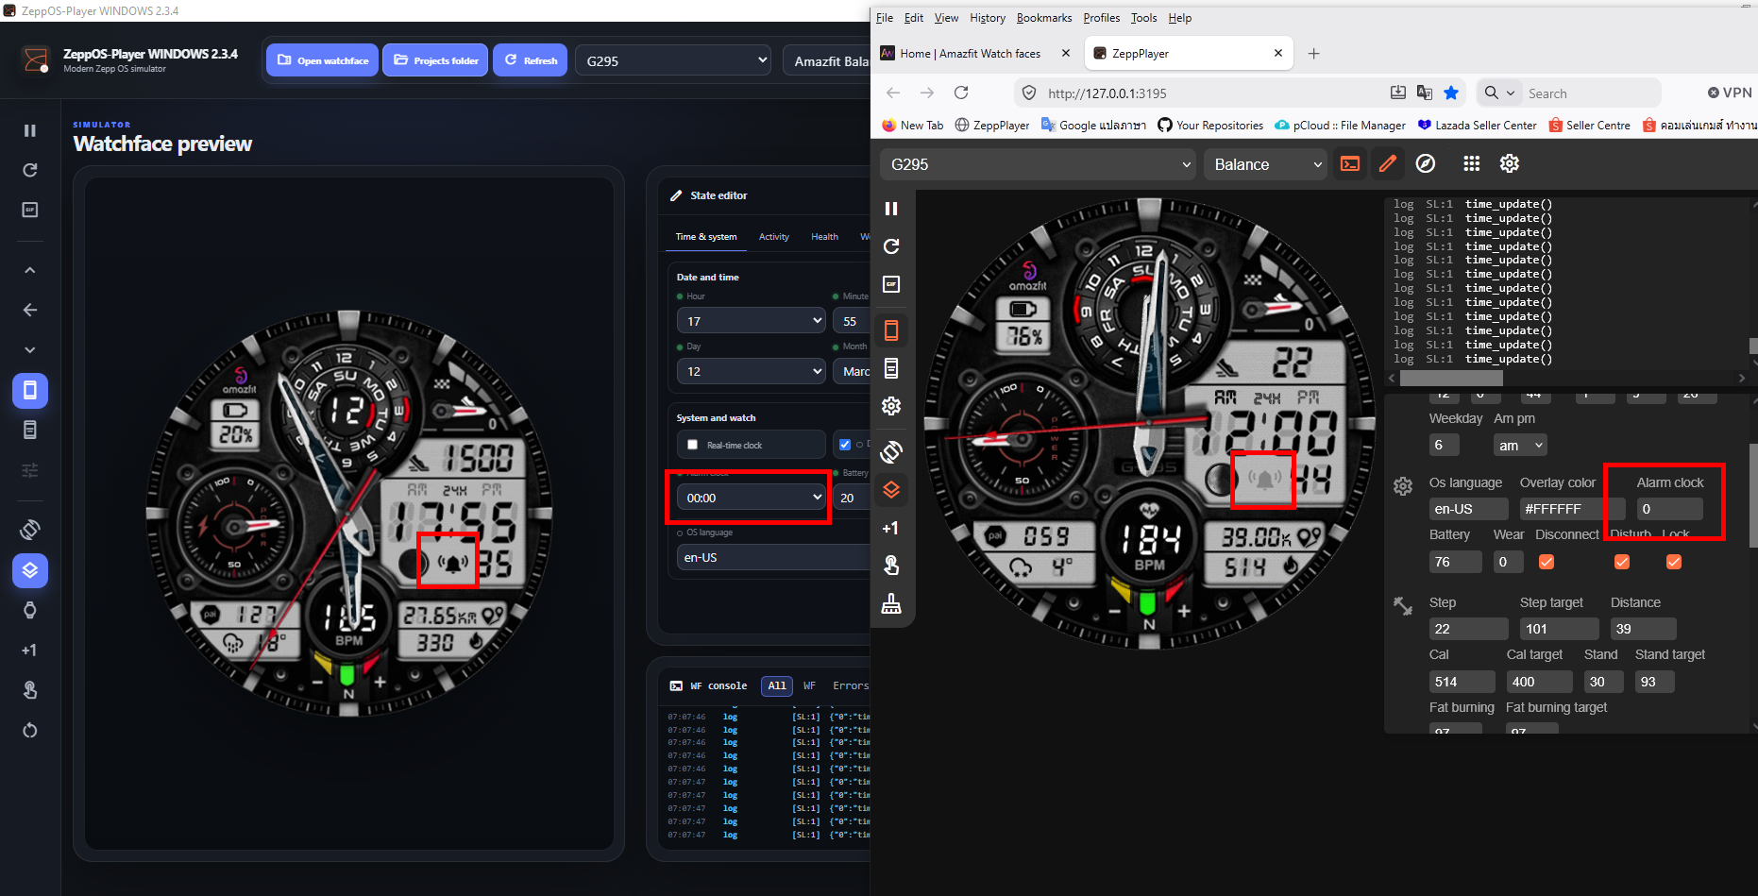
Task: Expand the G295 dropdown in browser ZeppPlayer
Action: click(1039, 164)
